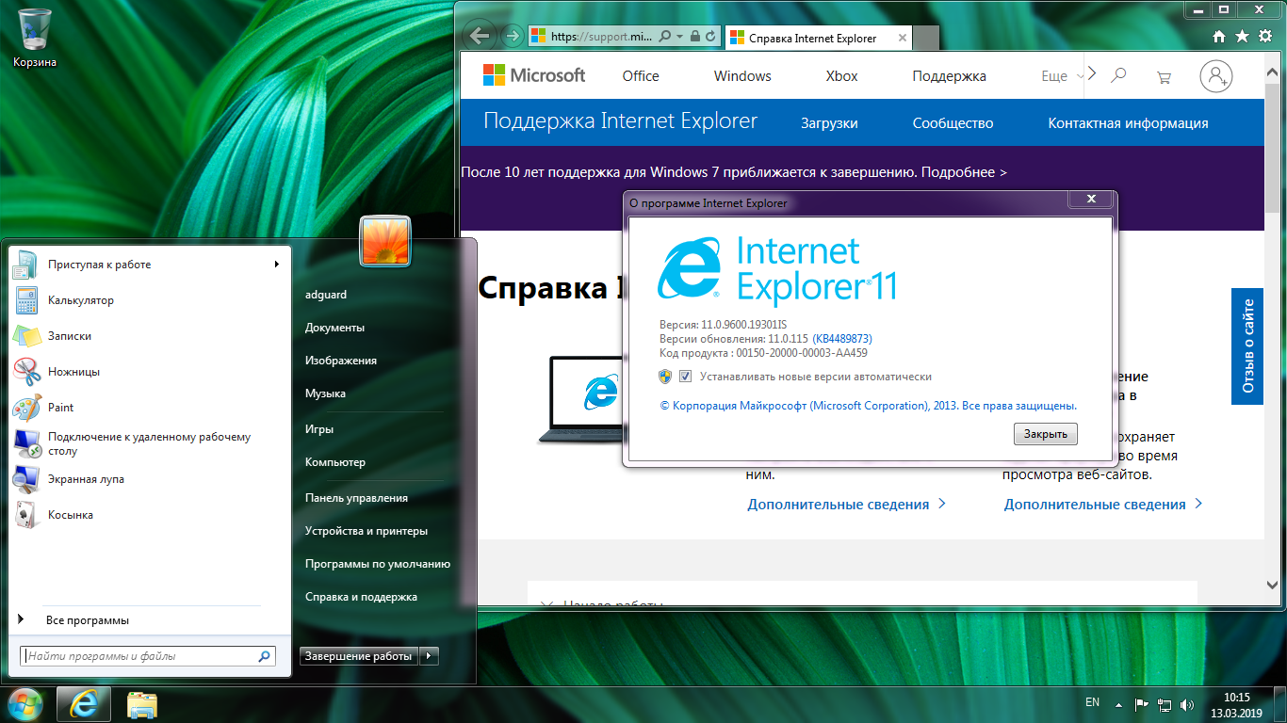Click the Start menu search magnifier icon

point(265,656)
